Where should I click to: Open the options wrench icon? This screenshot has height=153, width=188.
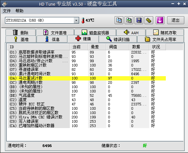point(149,20)
